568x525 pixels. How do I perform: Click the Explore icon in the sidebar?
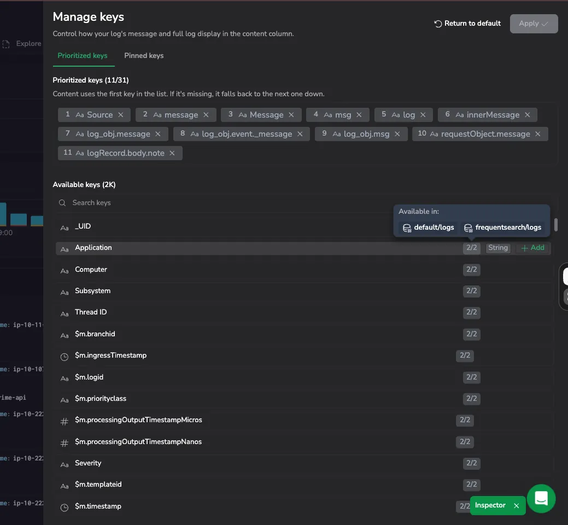(6, 44)
